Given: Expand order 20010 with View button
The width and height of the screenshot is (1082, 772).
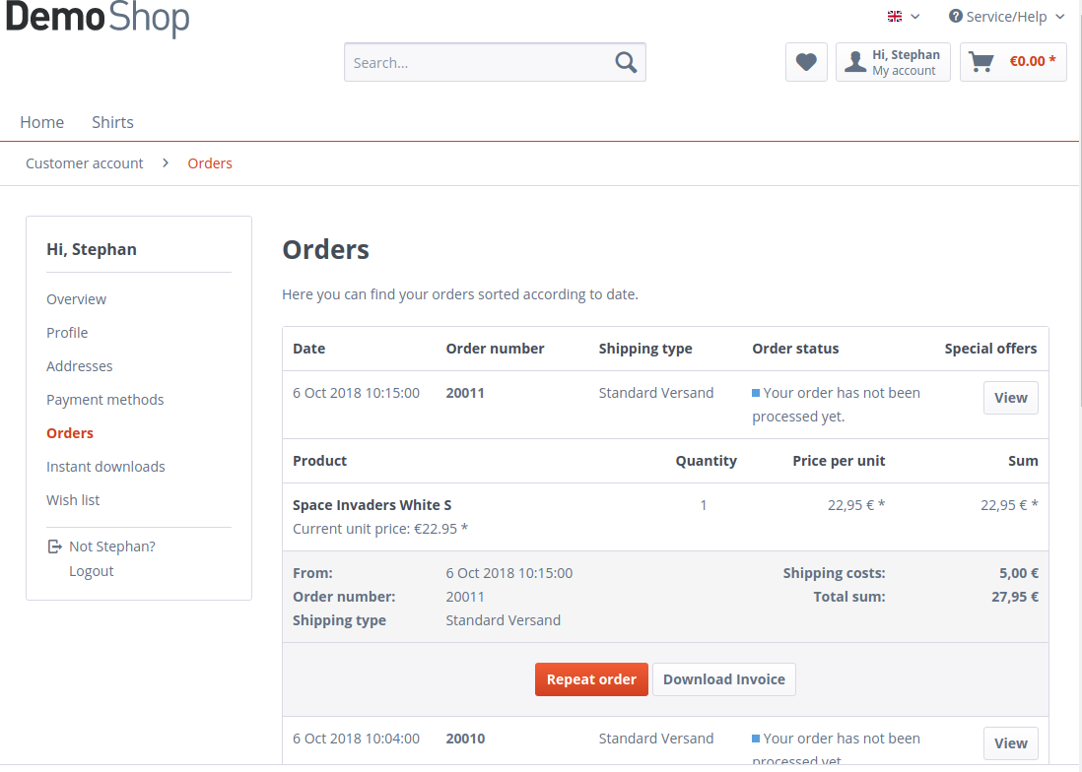Looking at the screenshot, I should pos(1010,743).
